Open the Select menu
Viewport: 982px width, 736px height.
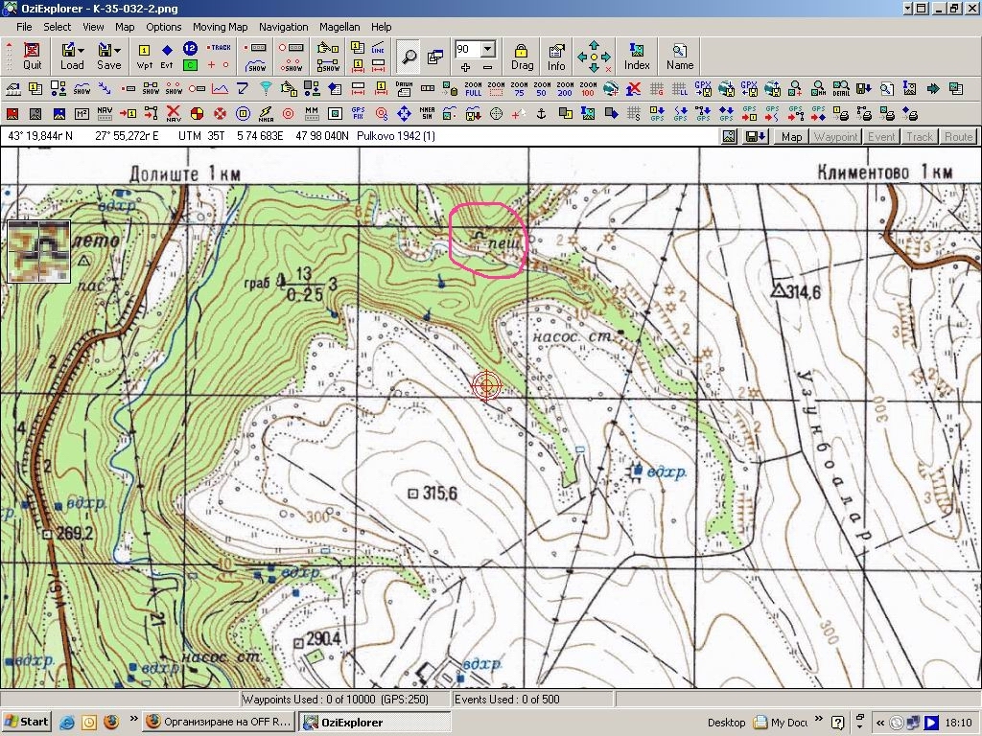tap(57, 27)
